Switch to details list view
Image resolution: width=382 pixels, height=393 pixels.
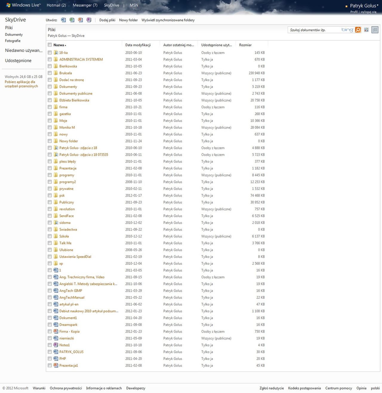coord(375,30)
